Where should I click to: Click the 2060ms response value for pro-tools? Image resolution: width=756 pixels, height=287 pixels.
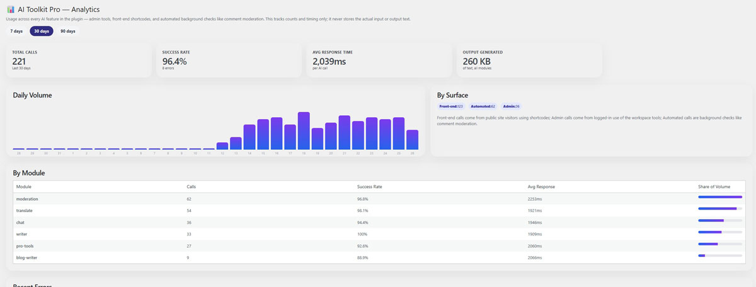[x=535, y=245]
